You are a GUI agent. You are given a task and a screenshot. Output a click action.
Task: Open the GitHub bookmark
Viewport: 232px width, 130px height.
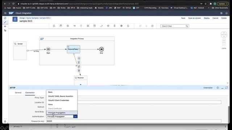[x=127, y=8]
